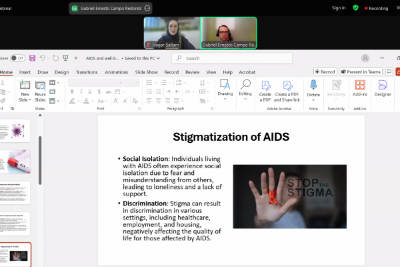Viewport: 400px width, 267px height.
Task: Open the Record ribbon tab
Action: coord(171,72)
